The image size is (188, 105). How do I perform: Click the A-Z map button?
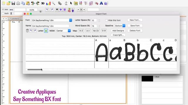tap(81, 31)
